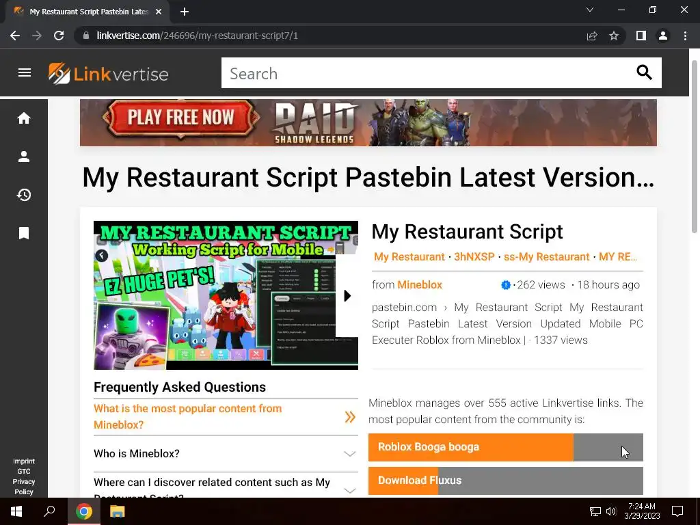Click the share page icon in address bar

(592, 36)
